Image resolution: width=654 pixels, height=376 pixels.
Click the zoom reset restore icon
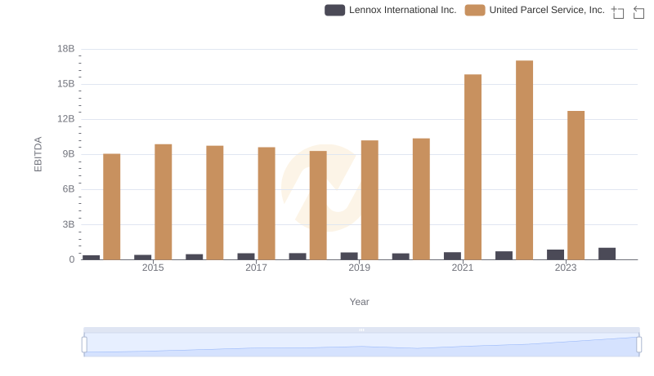click(x=638, y=12)
